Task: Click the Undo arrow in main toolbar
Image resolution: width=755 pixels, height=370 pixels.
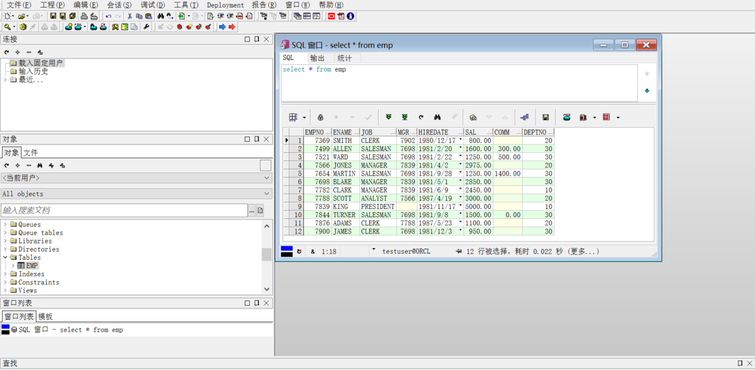Action: point(108,16)
